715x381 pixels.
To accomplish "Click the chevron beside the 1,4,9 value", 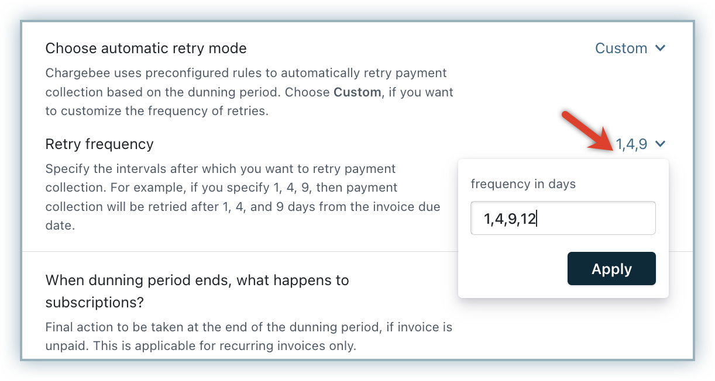I will [660, 144].
